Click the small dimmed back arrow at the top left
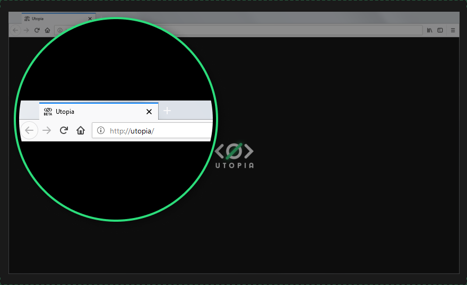 click(15, 30)
